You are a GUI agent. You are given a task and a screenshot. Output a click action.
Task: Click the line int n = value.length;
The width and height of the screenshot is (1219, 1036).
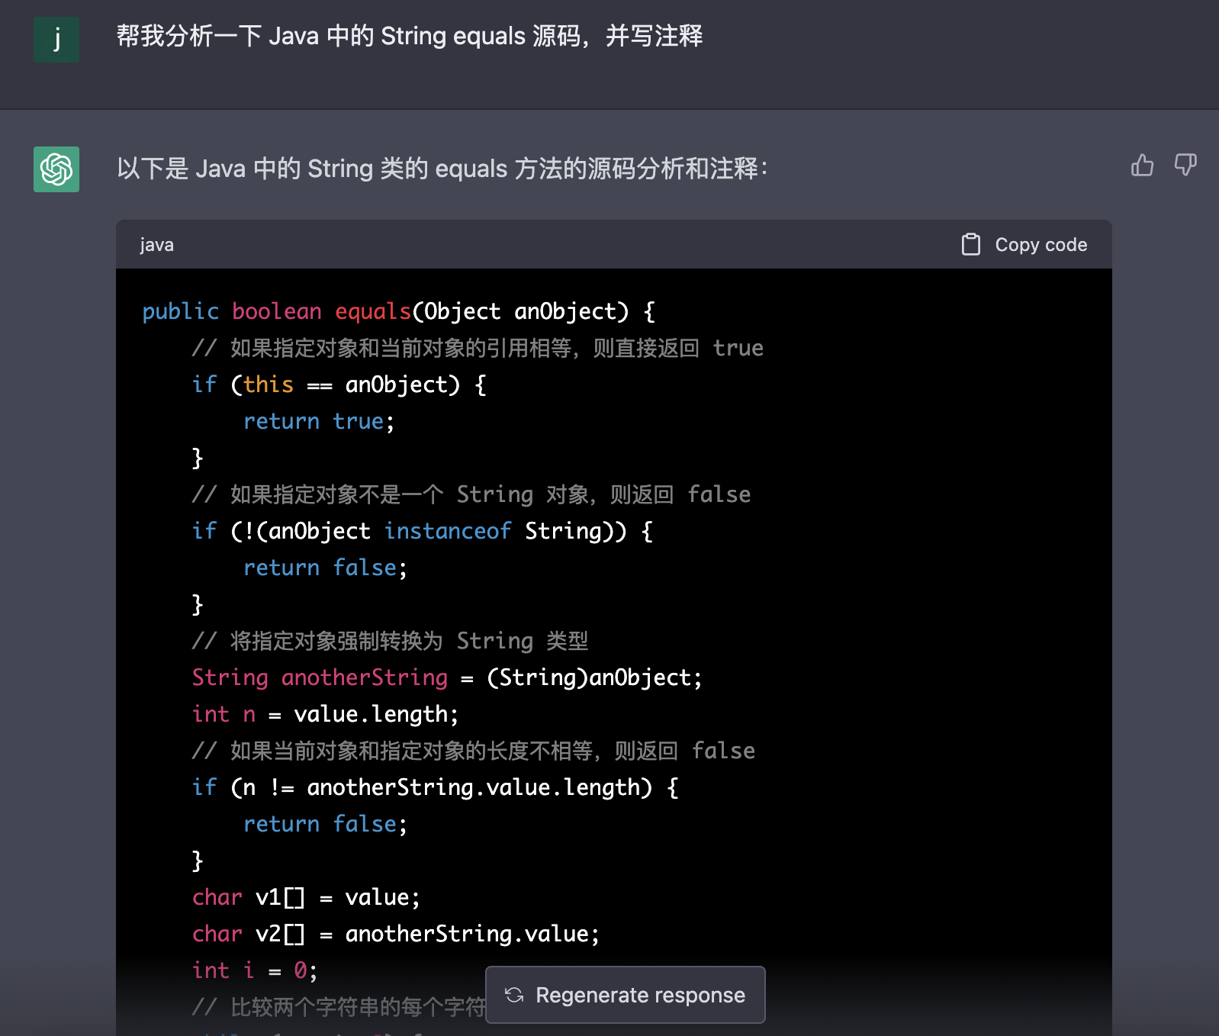point(326,714)
